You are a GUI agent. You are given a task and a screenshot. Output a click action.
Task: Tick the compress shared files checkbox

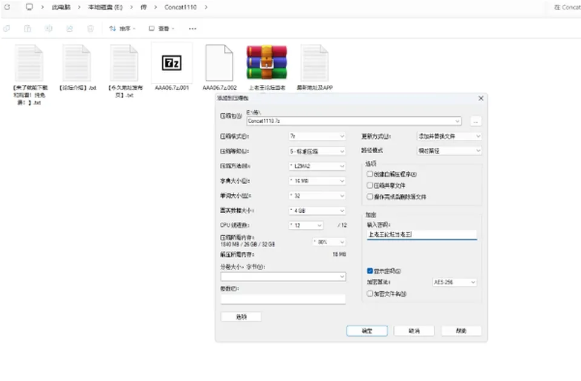click(x=369, y=185)
